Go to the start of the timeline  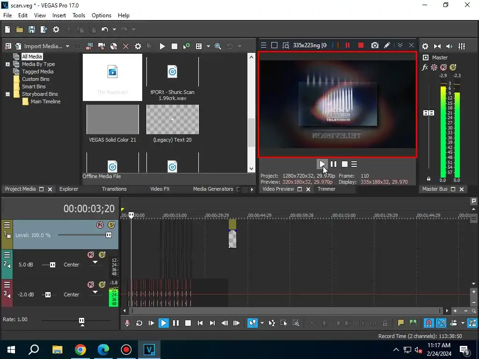[x=200, y=323]
